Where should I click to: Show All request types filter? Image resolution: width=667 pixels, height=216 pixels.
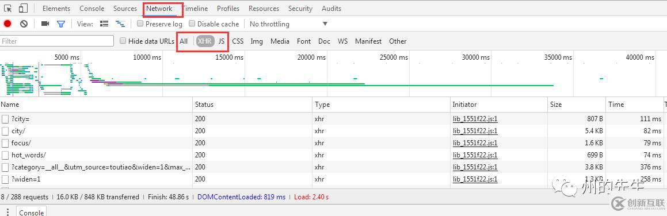tap(184, 41)
